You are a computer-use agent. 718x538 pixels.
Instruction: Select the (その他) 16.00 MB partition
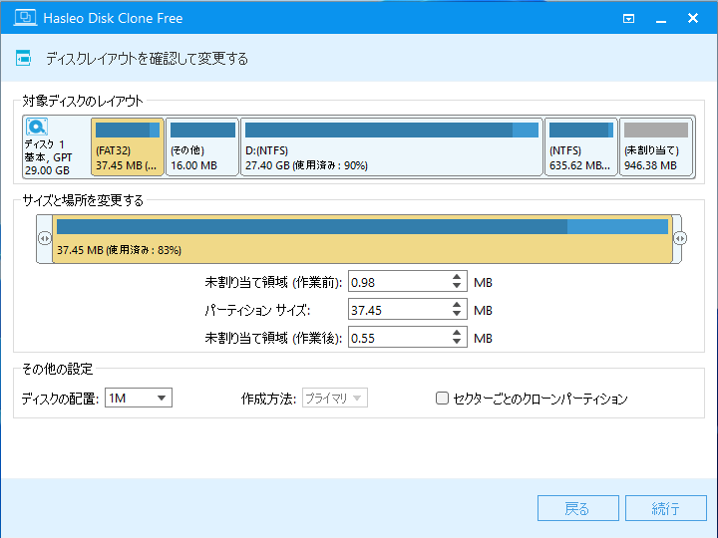coord(202,146)
